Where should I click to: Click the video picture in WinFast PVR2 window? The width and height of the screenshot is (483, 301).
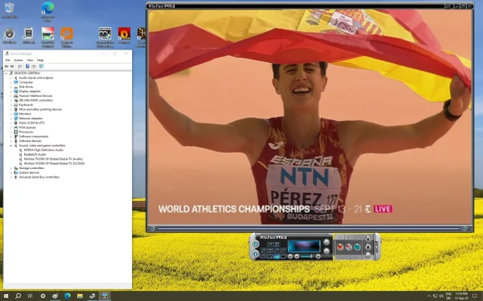pyautogui.click(x=310, y=117)
